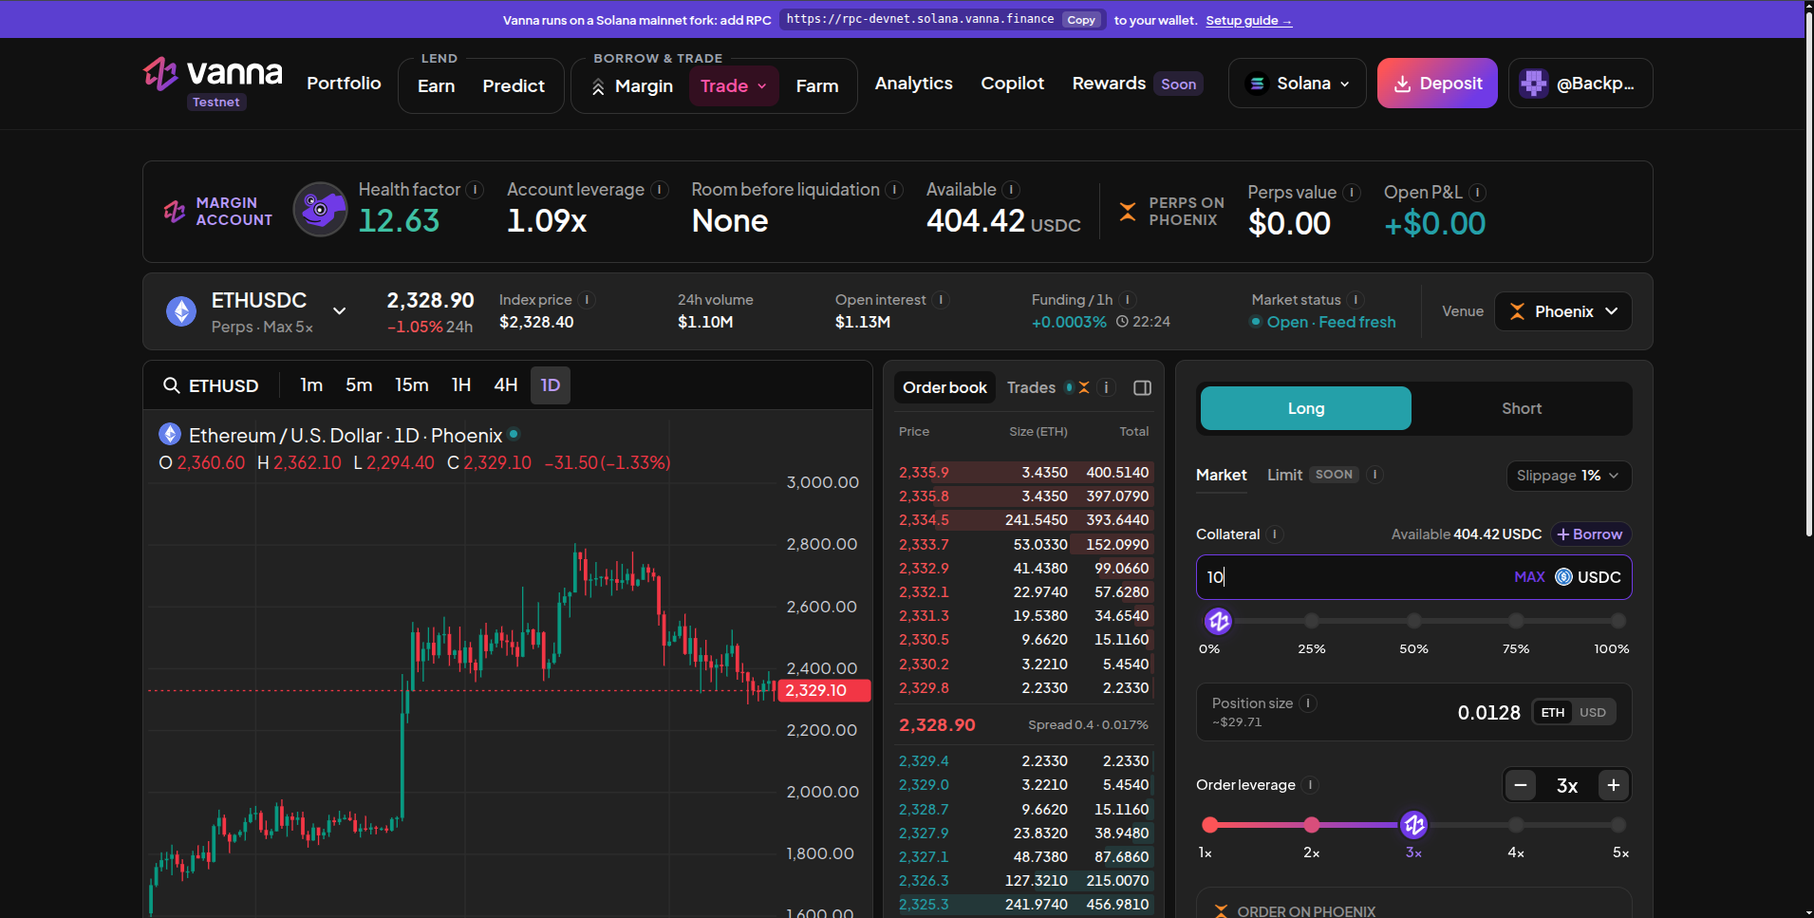Open the Health factor info icon
This screenshot has height=918, width=1814.
pos(476,190)
